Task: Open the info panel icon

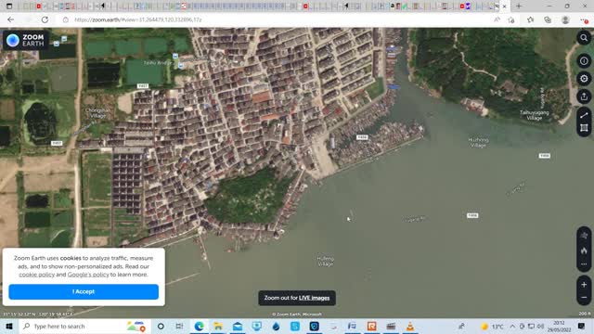Action: tap(584, 61)
